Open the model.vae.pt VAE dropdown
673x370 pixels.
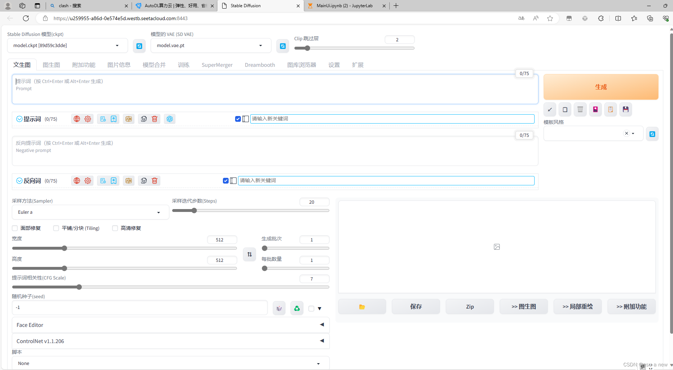click(x=211, y=46)
